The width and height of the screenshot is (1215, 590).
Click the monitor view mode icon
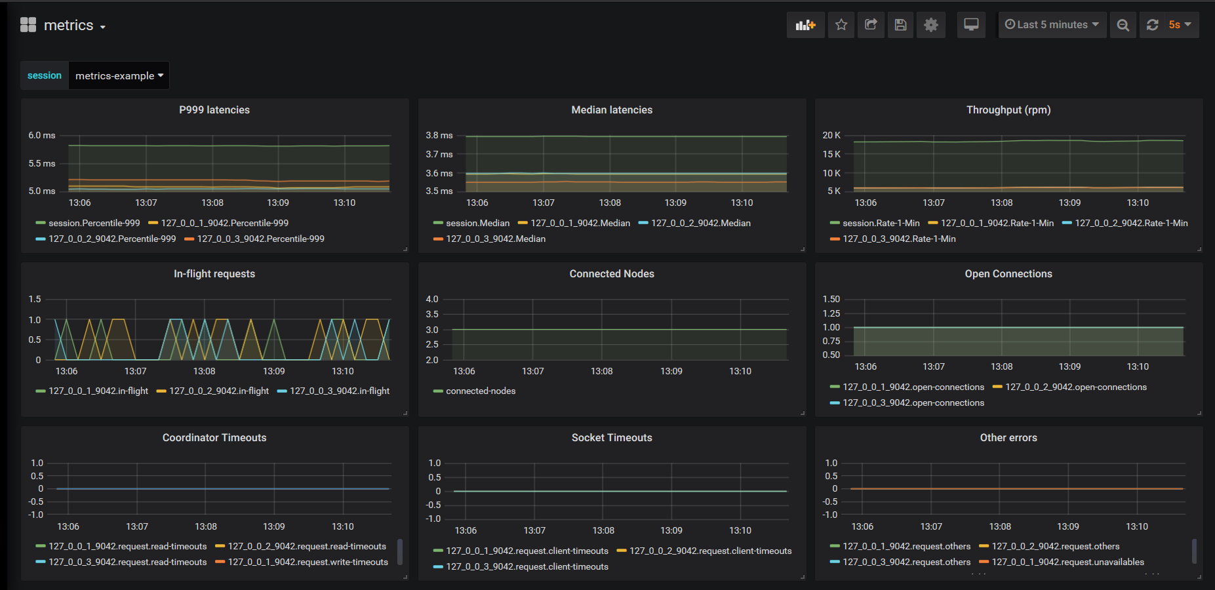tap(971, 25)
